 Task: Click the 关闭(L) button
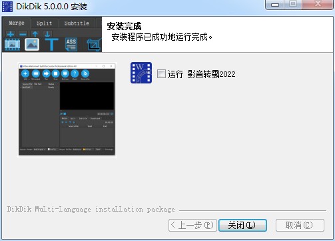(x=242, y=225)
